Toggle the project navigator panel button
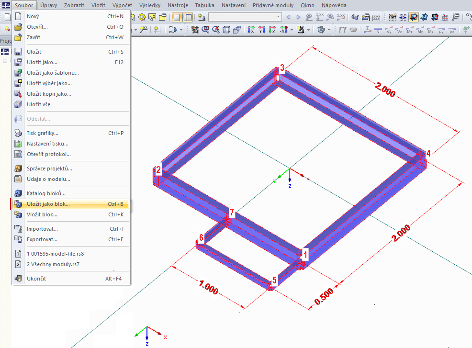Screen dimensions: 472x348 coord(177,17)
